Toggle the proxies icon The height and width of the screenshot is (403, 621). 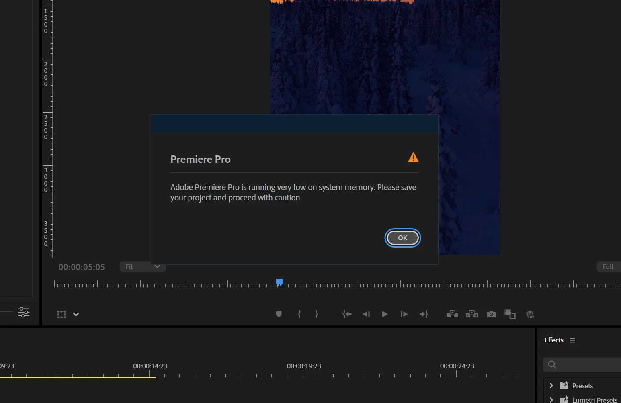point(530,314)
